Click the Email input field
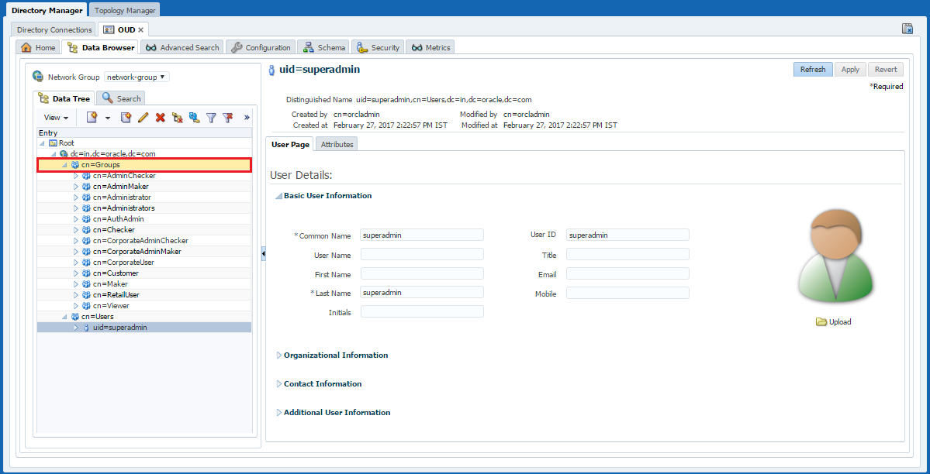This screenshot has width=930, height=474. click(x=627, y=273)
